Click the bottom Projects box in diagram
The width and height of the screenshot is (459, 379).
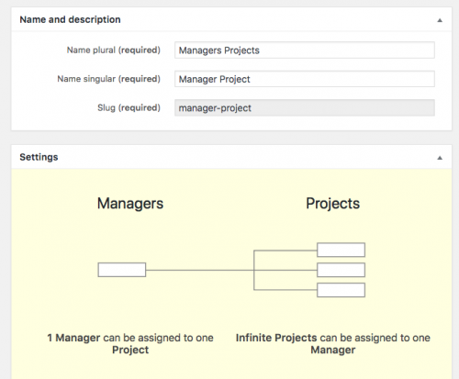coord(341,290)
